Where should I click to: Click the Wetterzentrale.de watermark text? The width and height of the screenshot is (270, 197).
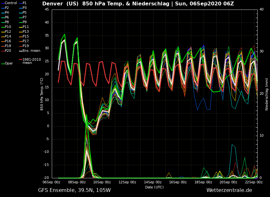pos(229,190)
